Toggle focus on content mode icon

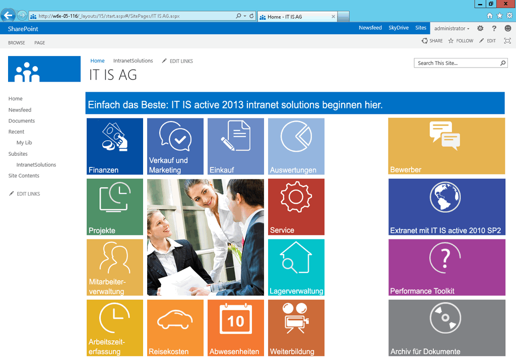(507, 41)
